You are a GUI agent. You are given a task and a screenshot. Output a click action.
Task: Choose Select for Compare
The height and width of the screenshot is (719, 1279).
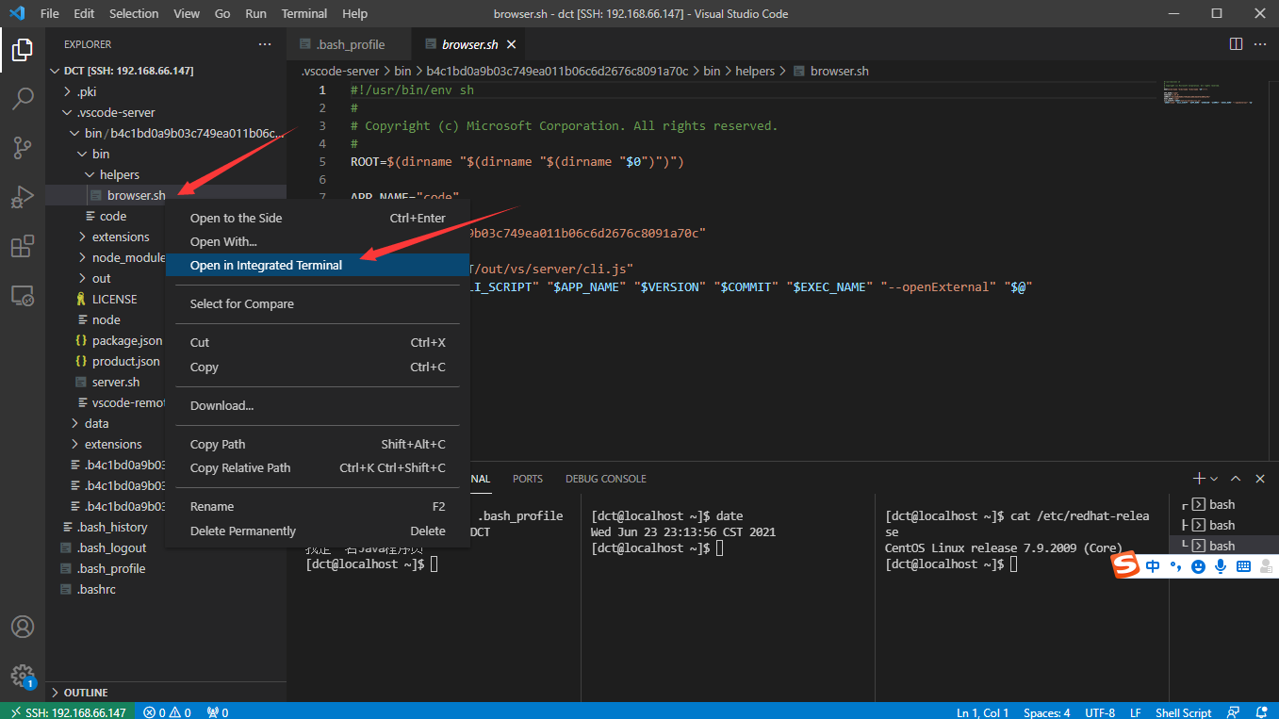point(318,303)
